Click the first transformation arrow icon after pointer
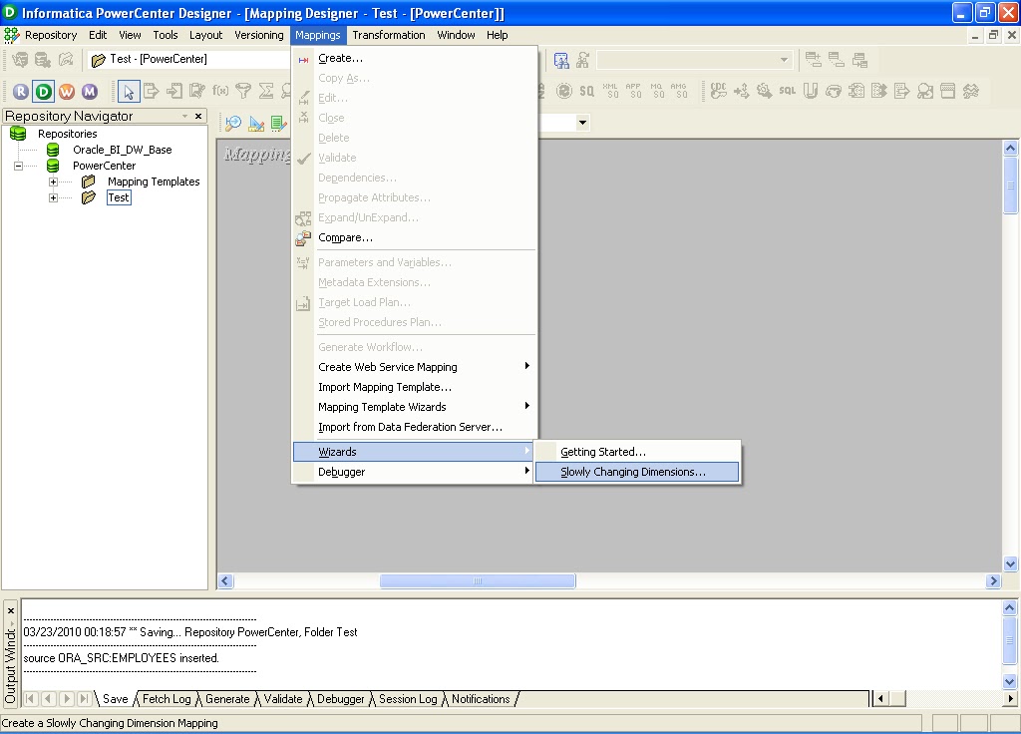The height and width of the screenshot is (734, 1021). click(x=152, y=91)
